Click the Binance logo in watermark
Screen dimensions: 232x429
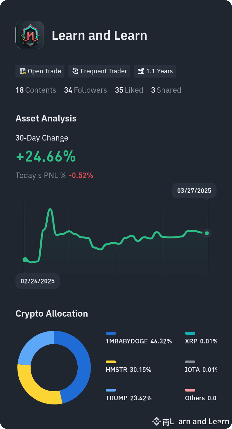[157, 421]
